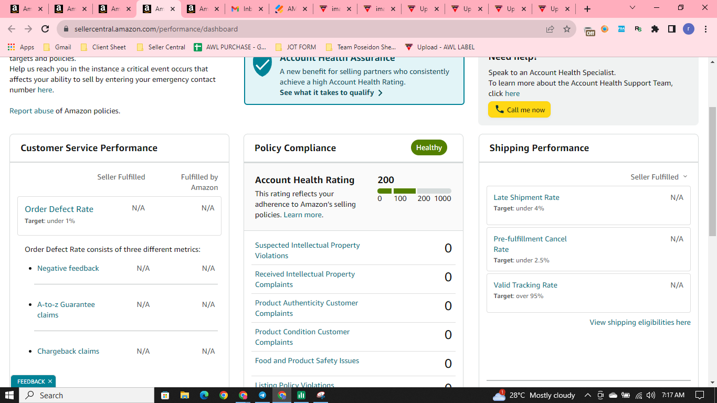
Task: Click the Call me now button
Action: click(519, 110)
